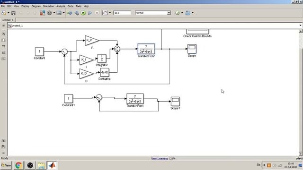
Task: Click the vertical scrollbar up arrow
Action: [x=301, y=31]
